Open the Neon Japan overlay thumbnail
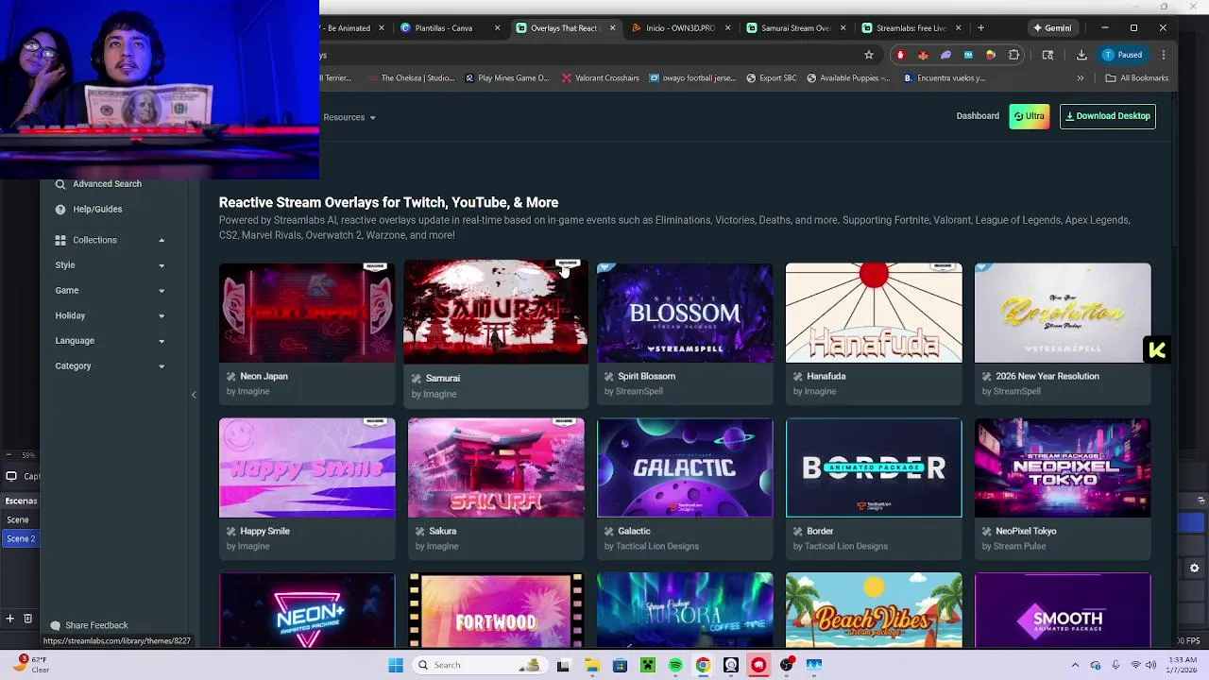The image size is (1209, 680). pyautogui.click(x=307, y=313)
